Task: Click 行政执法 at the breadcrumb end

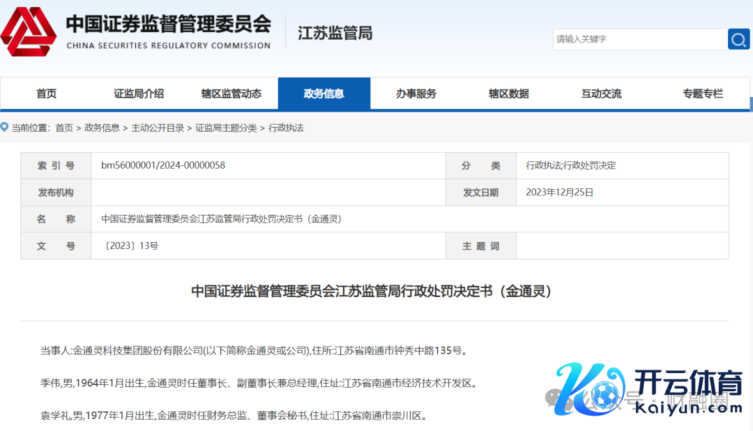Action: (286, 128)
